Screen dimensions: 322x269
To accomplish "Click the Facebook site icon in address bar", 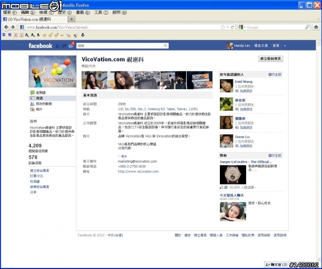I will click(22, 27).
